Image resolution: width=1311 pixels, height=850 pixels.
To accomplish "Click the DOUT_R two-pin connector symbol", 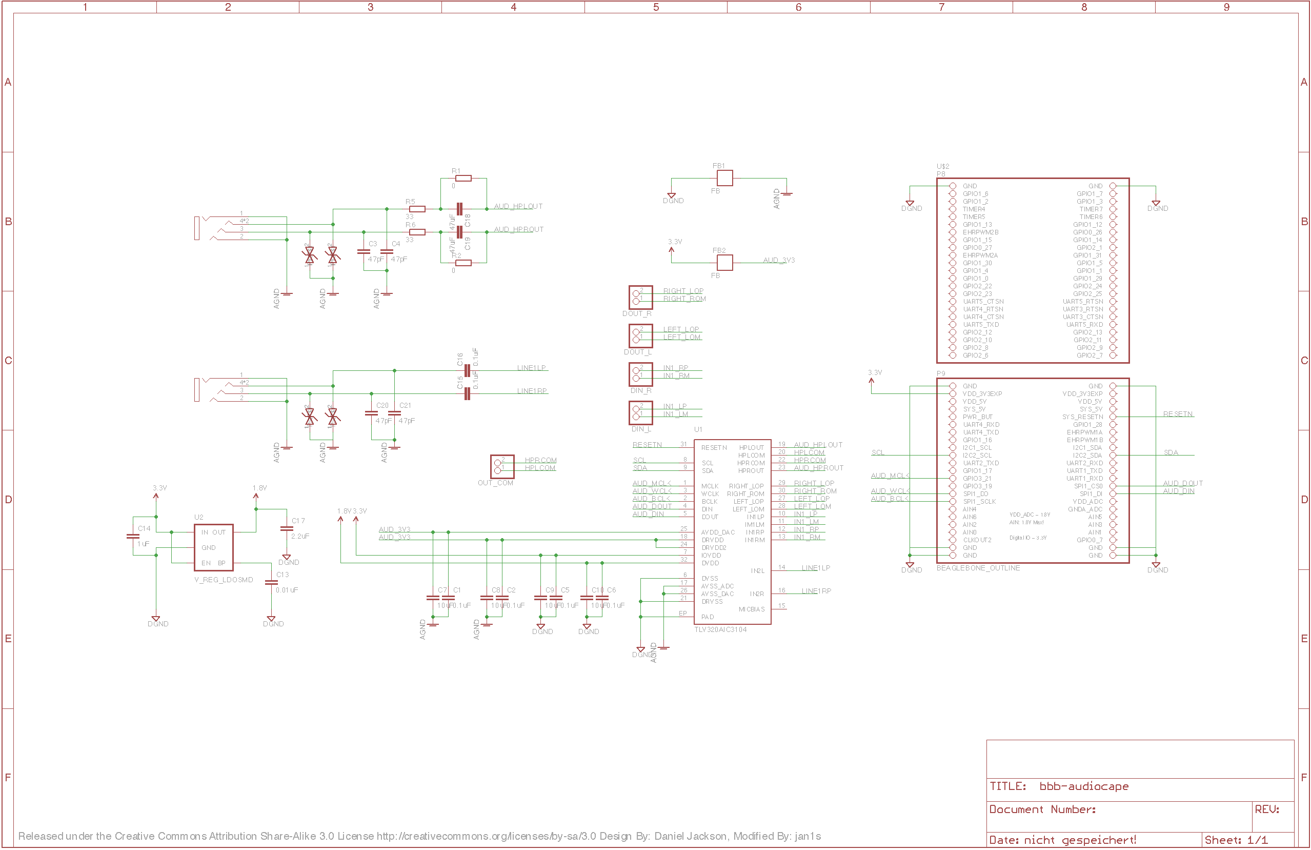I will (x=640, y=298).
